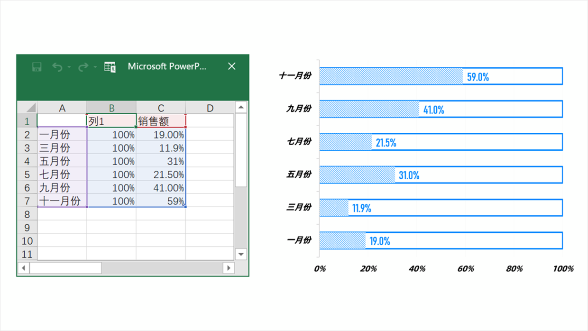The width and height of the screenshot is (588, 331).
Task: Open data in Microsoft Excel icon
Action: [x=110, y=67]
